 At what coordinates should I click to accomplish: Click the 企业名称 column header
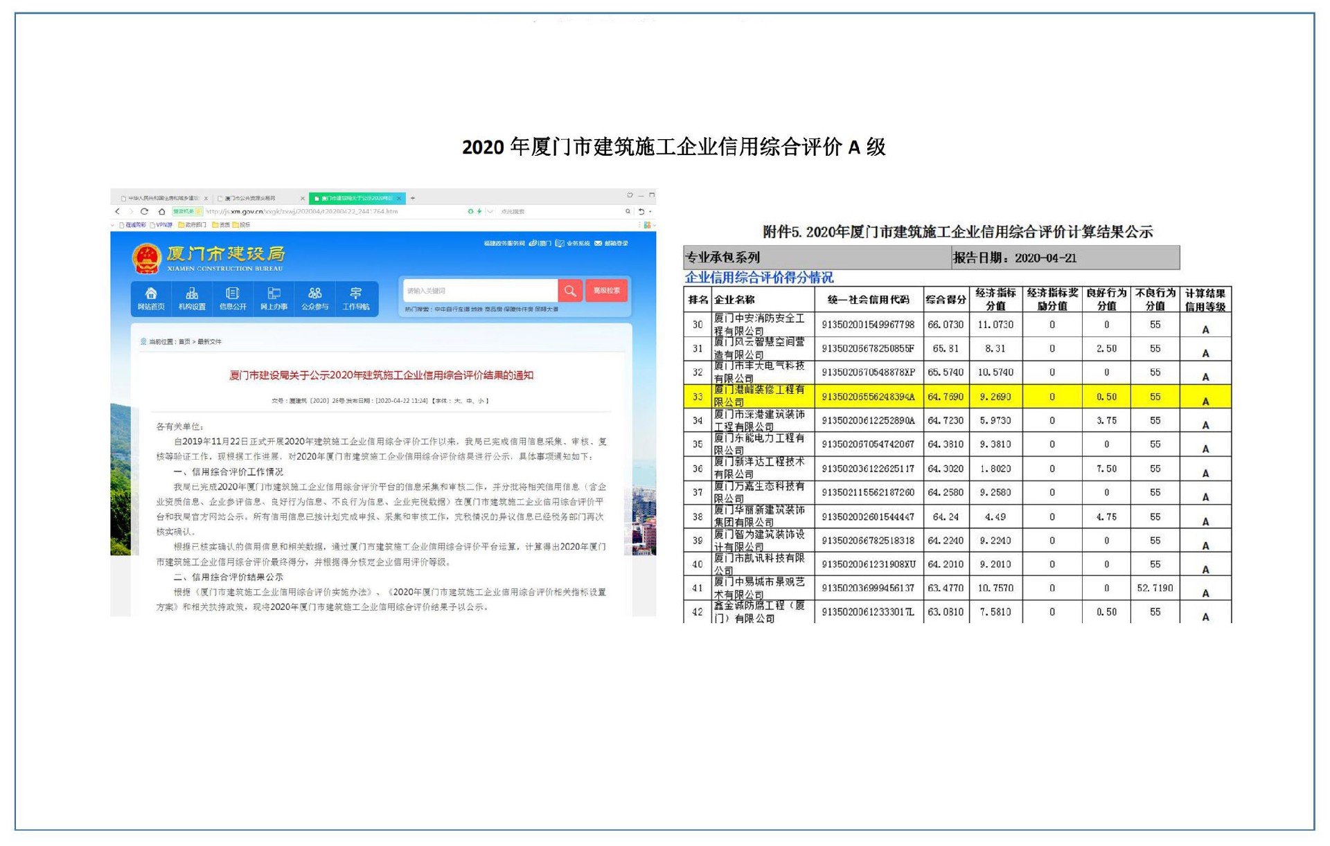point(763,300)
